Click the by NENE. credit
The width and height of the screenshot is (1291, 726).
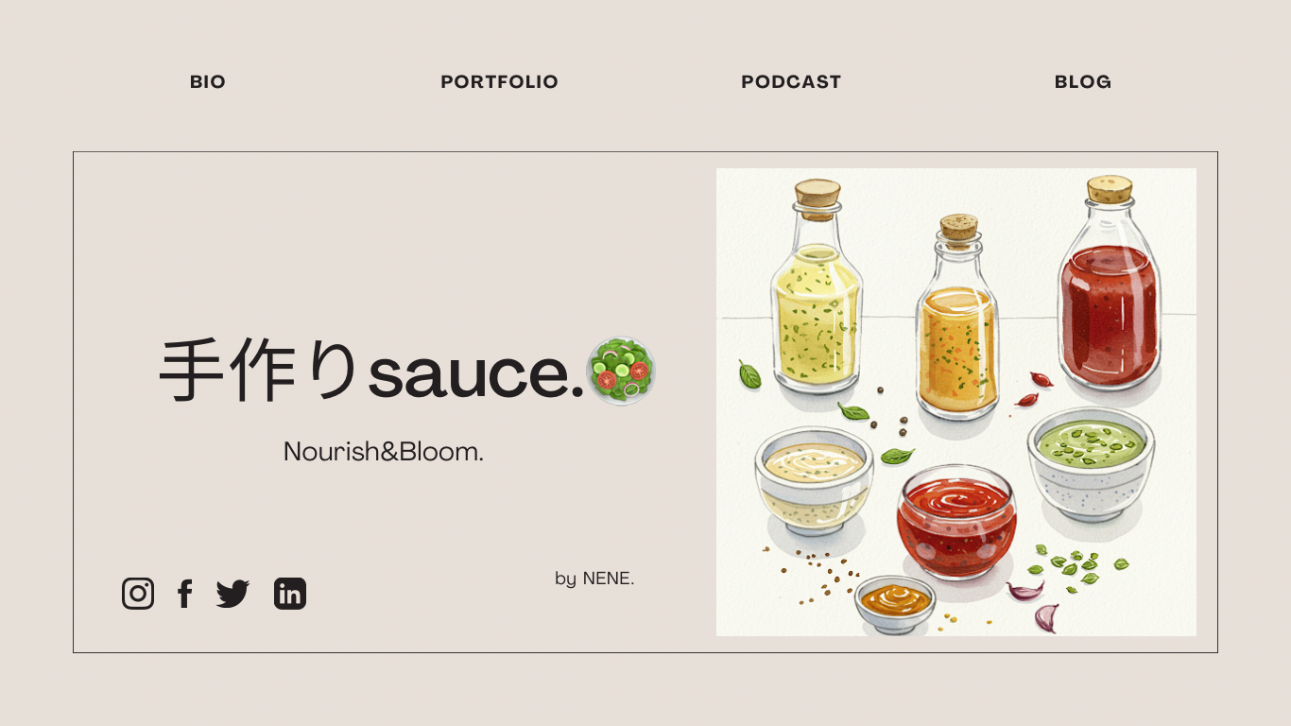click(x=594, y=579)
